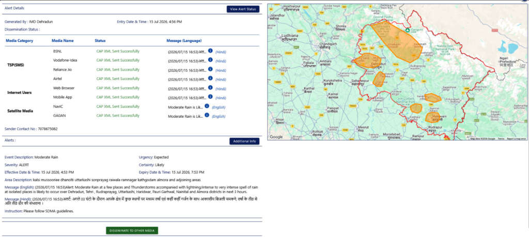Open info icon for GAGAN message
529x237 pixels.
tap(207, 115)
